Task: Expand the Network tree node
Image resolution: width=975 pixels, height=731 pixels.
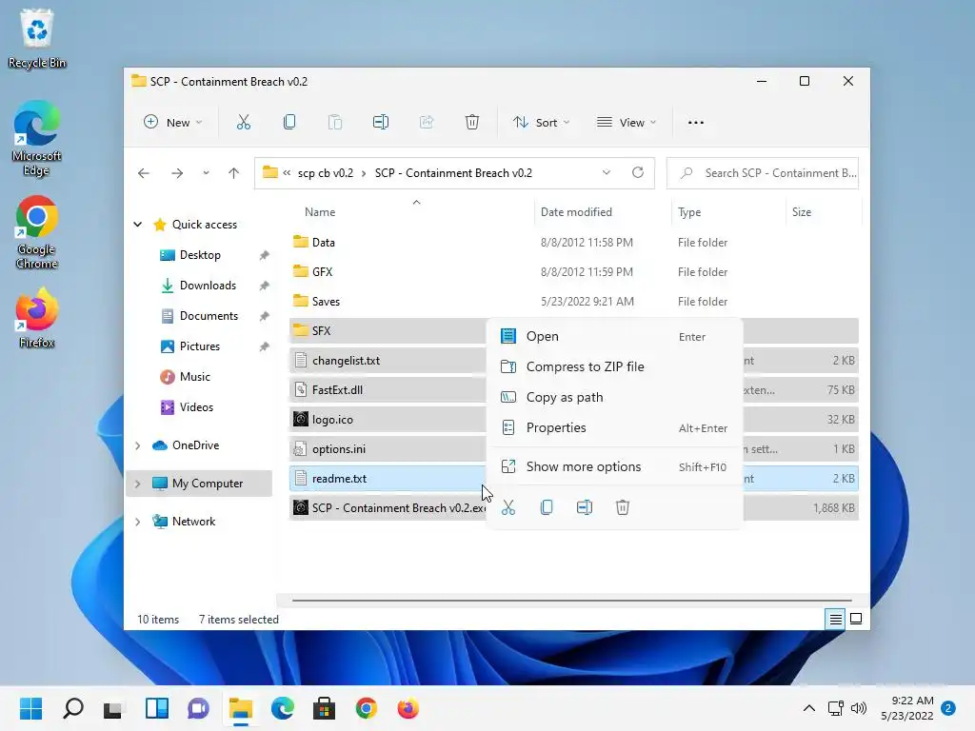Action: [138, 522]
